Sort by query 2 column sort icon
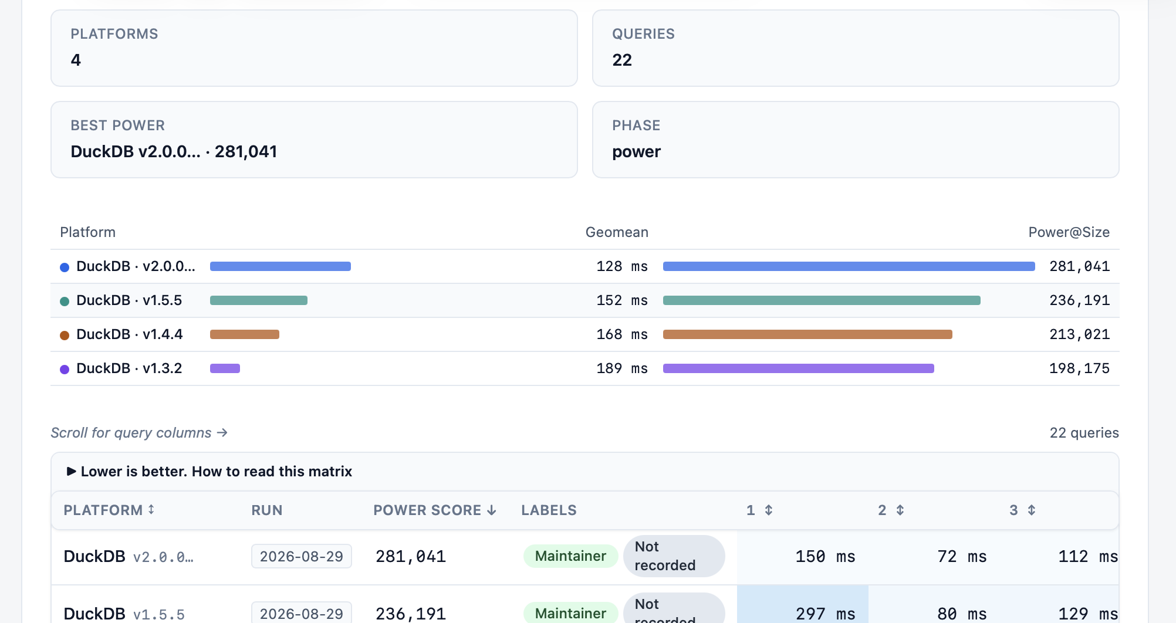 900,510
